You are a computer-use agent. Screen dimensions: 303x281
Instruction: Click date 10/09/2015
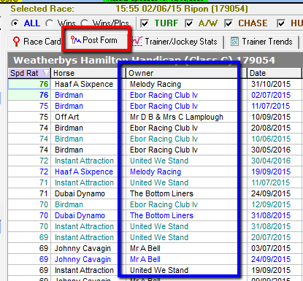tap(271, 117)
